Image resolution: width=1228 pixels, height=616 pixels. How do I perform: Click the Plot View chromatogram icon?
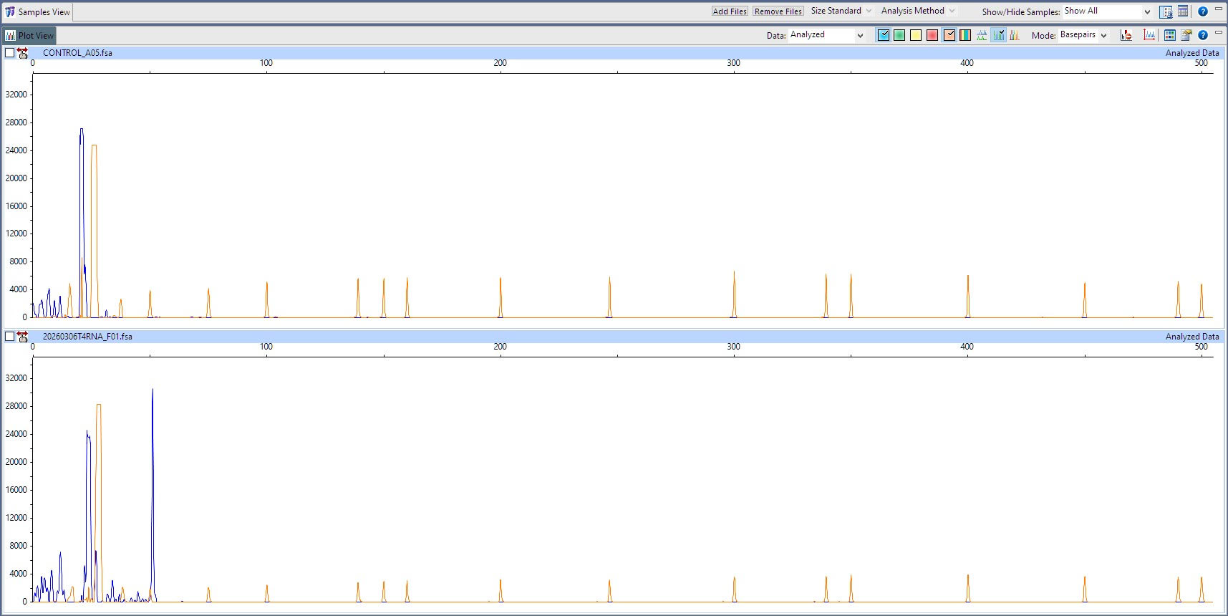point(10,36)
